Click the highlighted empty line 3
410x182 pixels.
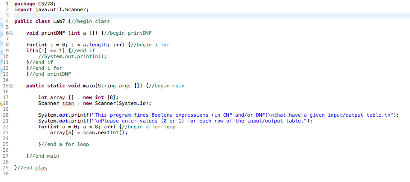tap(212, 16)
